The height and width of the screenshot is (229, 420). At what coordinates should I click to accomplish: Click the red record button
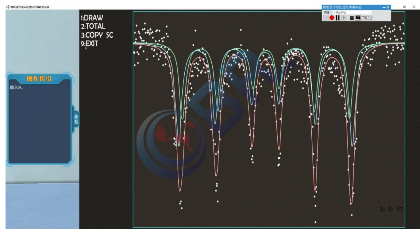332,18
